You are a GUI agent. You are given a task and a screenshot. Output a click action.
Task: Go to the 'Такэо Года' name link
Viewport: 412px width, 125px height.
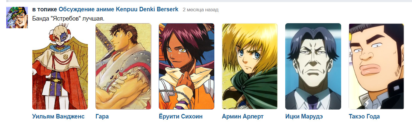pos(364,116)
